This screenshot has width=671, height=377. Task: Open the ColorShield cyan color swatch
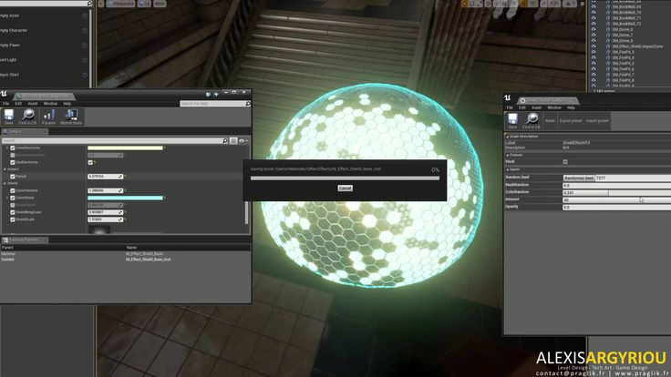coord(125,198)
